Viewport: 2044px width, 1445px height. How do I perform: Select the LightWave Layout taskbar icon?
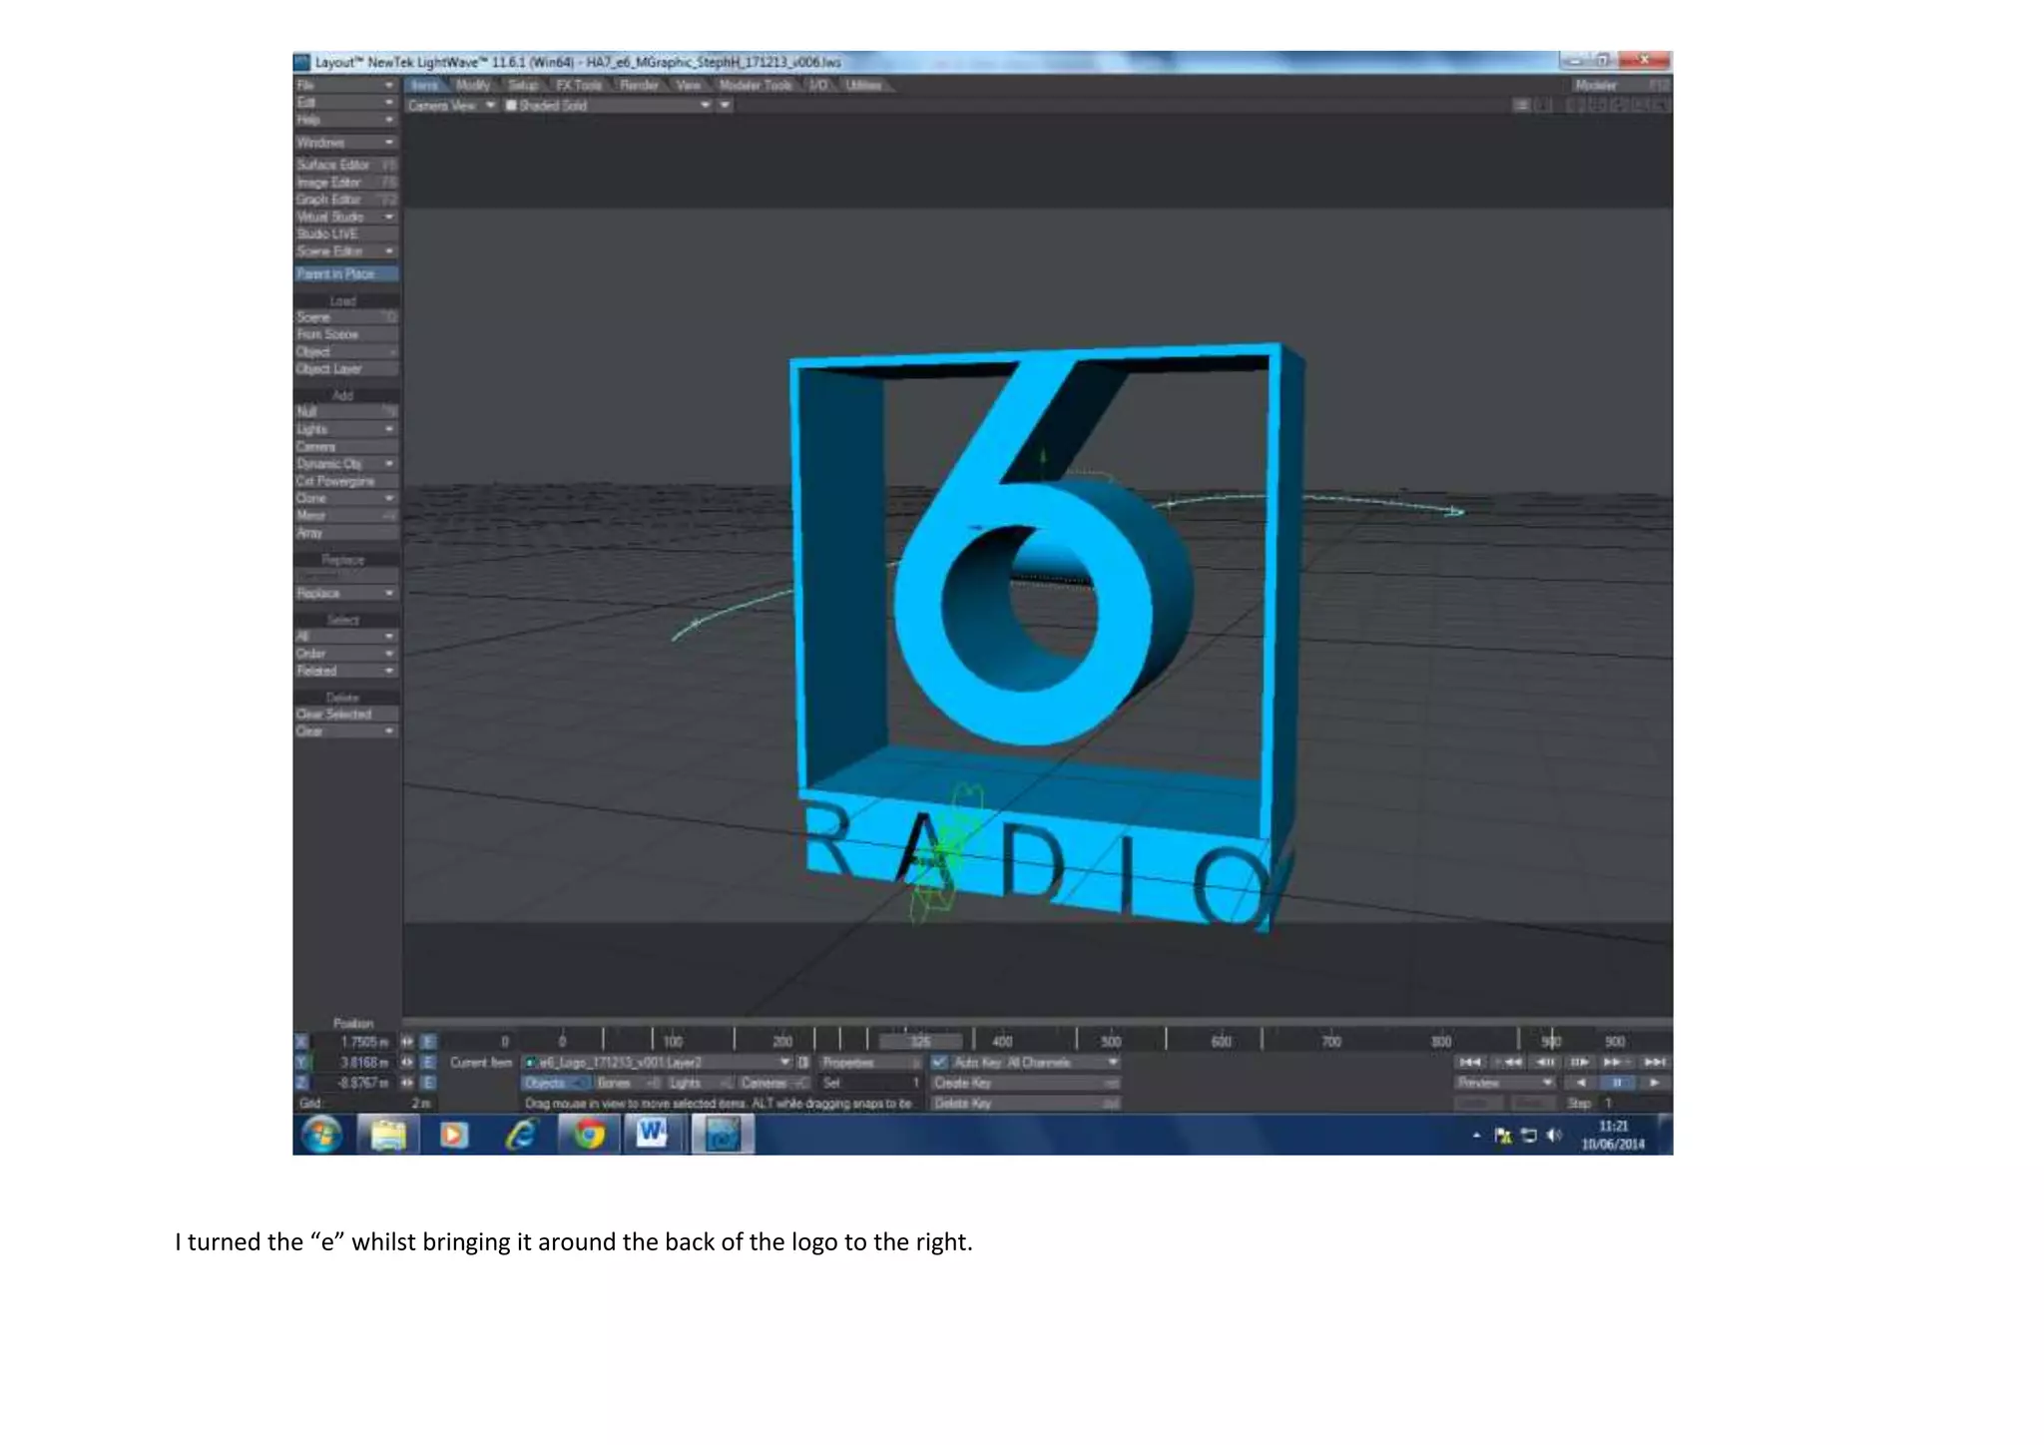click(x=723, y=1135)
